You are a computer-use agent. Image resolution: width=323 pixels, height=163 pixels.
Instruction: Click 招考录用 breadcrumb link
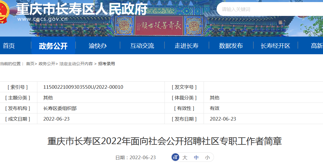coord(106,64)
